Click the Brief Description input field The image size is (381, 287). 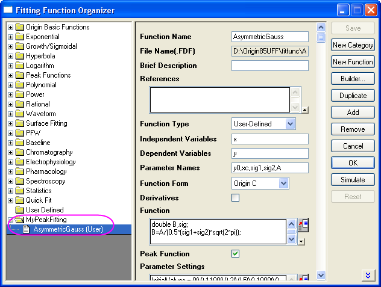(269, 66)
